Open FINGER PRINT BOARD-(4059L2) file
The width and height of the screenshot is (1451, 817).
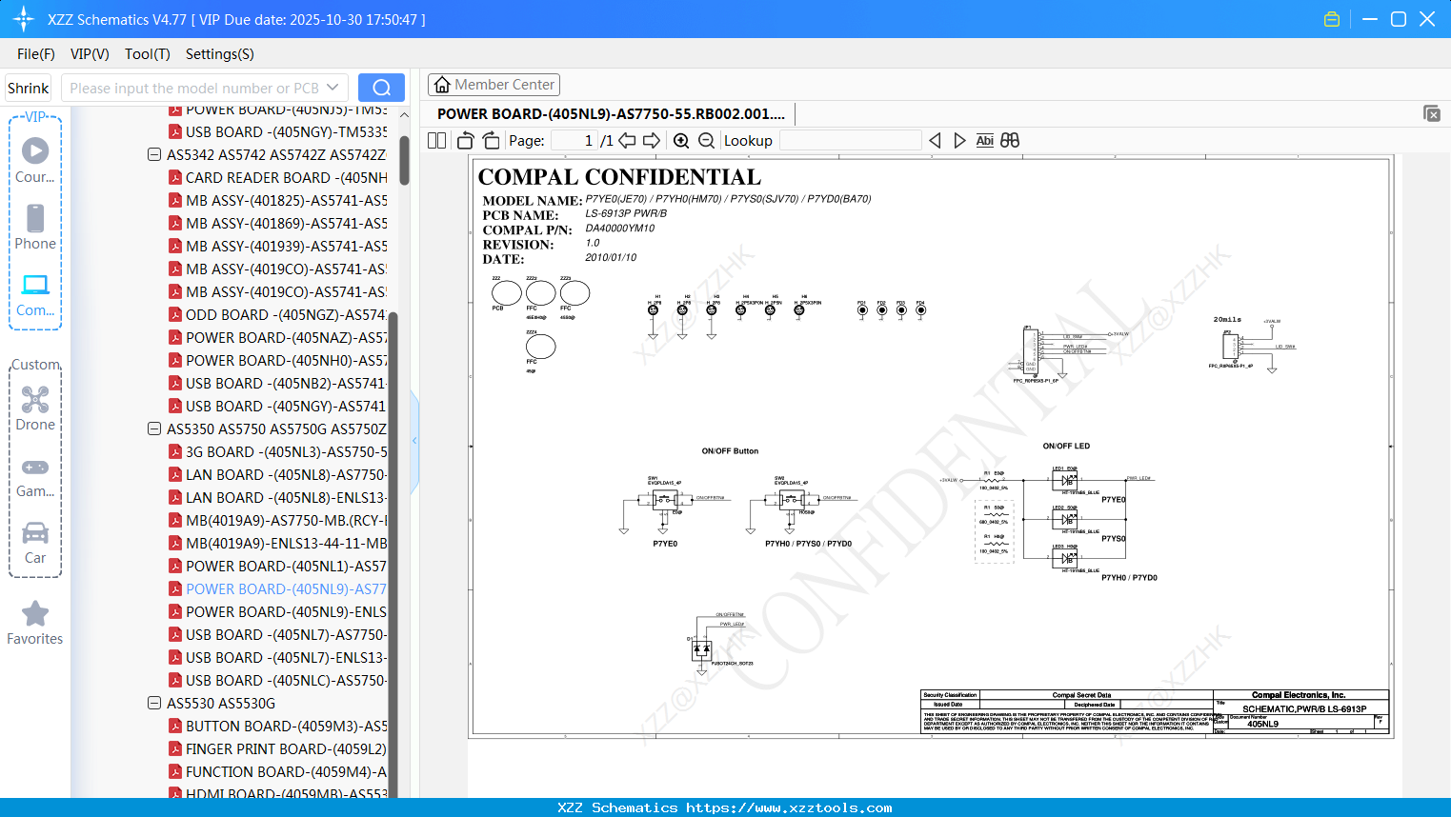click(277, 748)
